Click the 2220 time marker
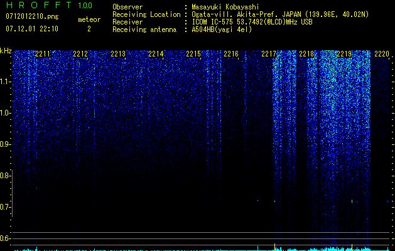Viewport: 395px width, 251px height. tap(382, 54)
